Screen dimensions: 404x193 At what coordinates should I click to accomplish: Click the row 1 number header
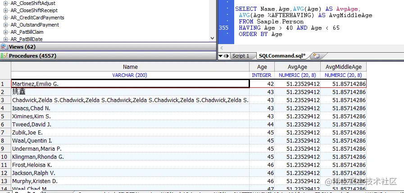(x=5, y=84)
